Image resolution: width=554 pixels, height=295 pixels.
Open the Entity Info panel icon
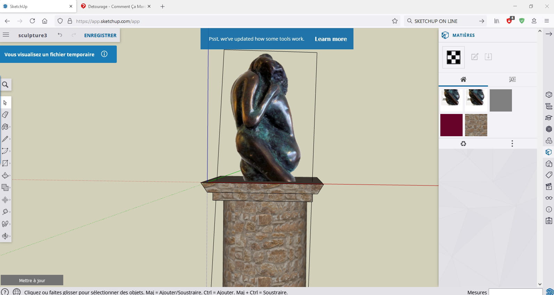click(x=549, y=95)
